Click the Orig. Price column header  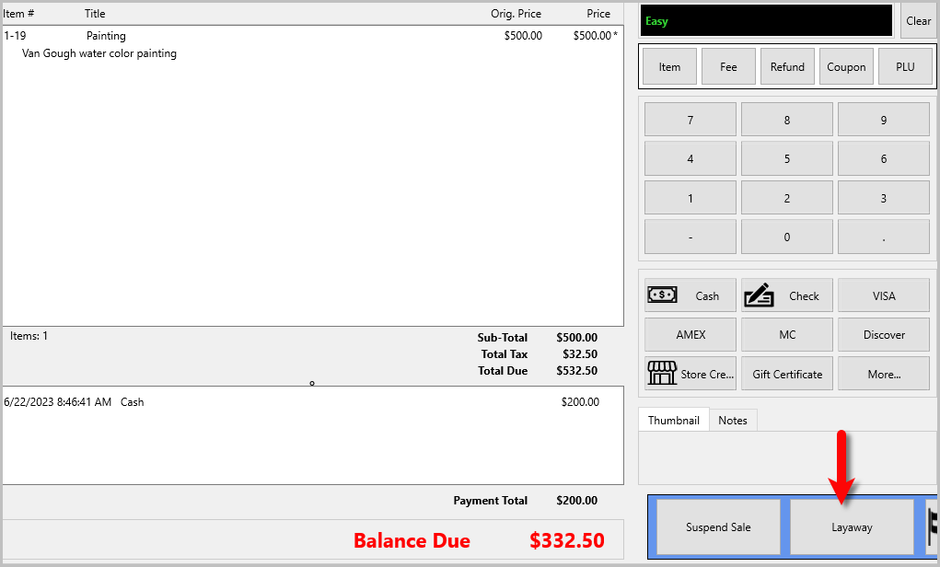point(516,13)
